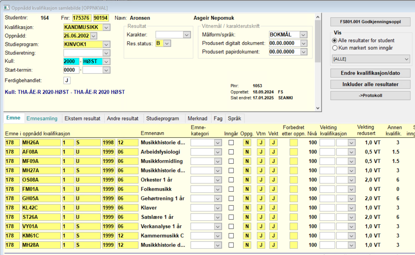The width and height of the screenshot is (415, 255).
Task: Show the Språk tab
Action: [234, 118]
